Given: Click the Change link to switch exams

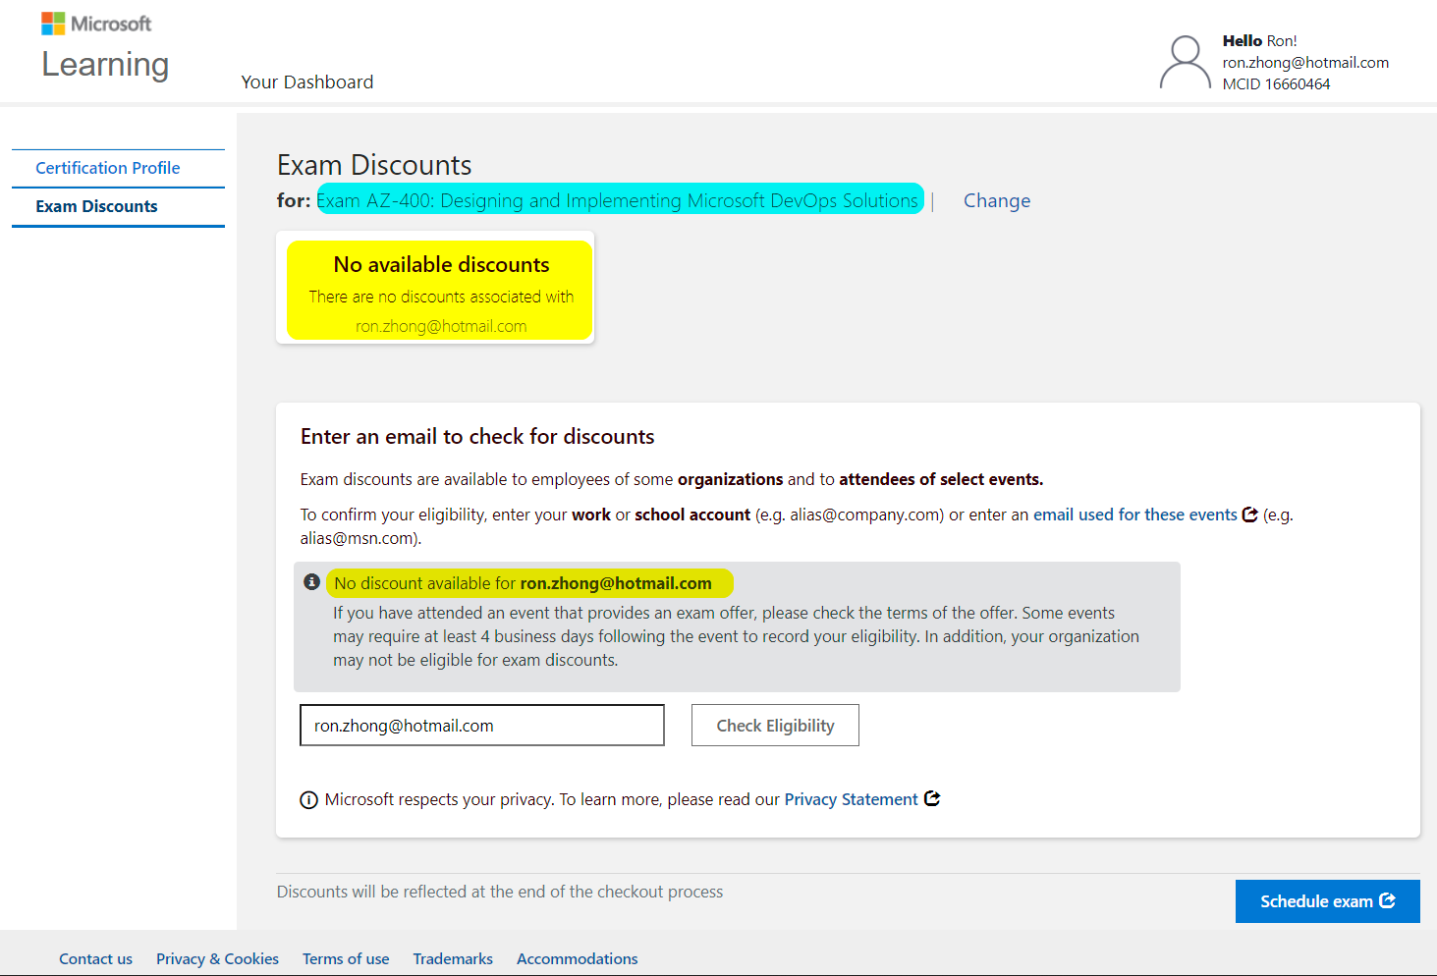Looking at the screenshot, I should [996, 200].
